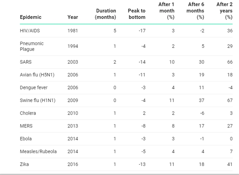
Task: Click the Zika row label
Action: point(24,164)
